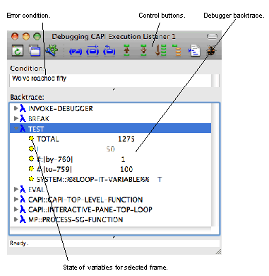
Task: Click the lambda icon beside TEST
Action: click(x=23, y=129)
